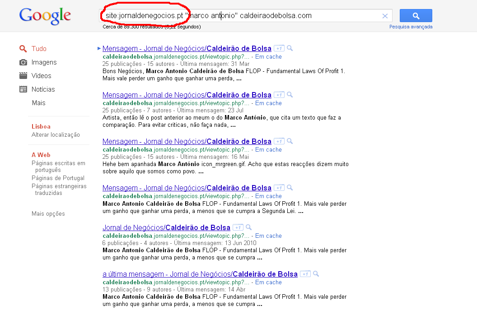Click preview magnifier on the 16 Mai result
The height and width of the screenshot is (310, 477).
[290, 141]
